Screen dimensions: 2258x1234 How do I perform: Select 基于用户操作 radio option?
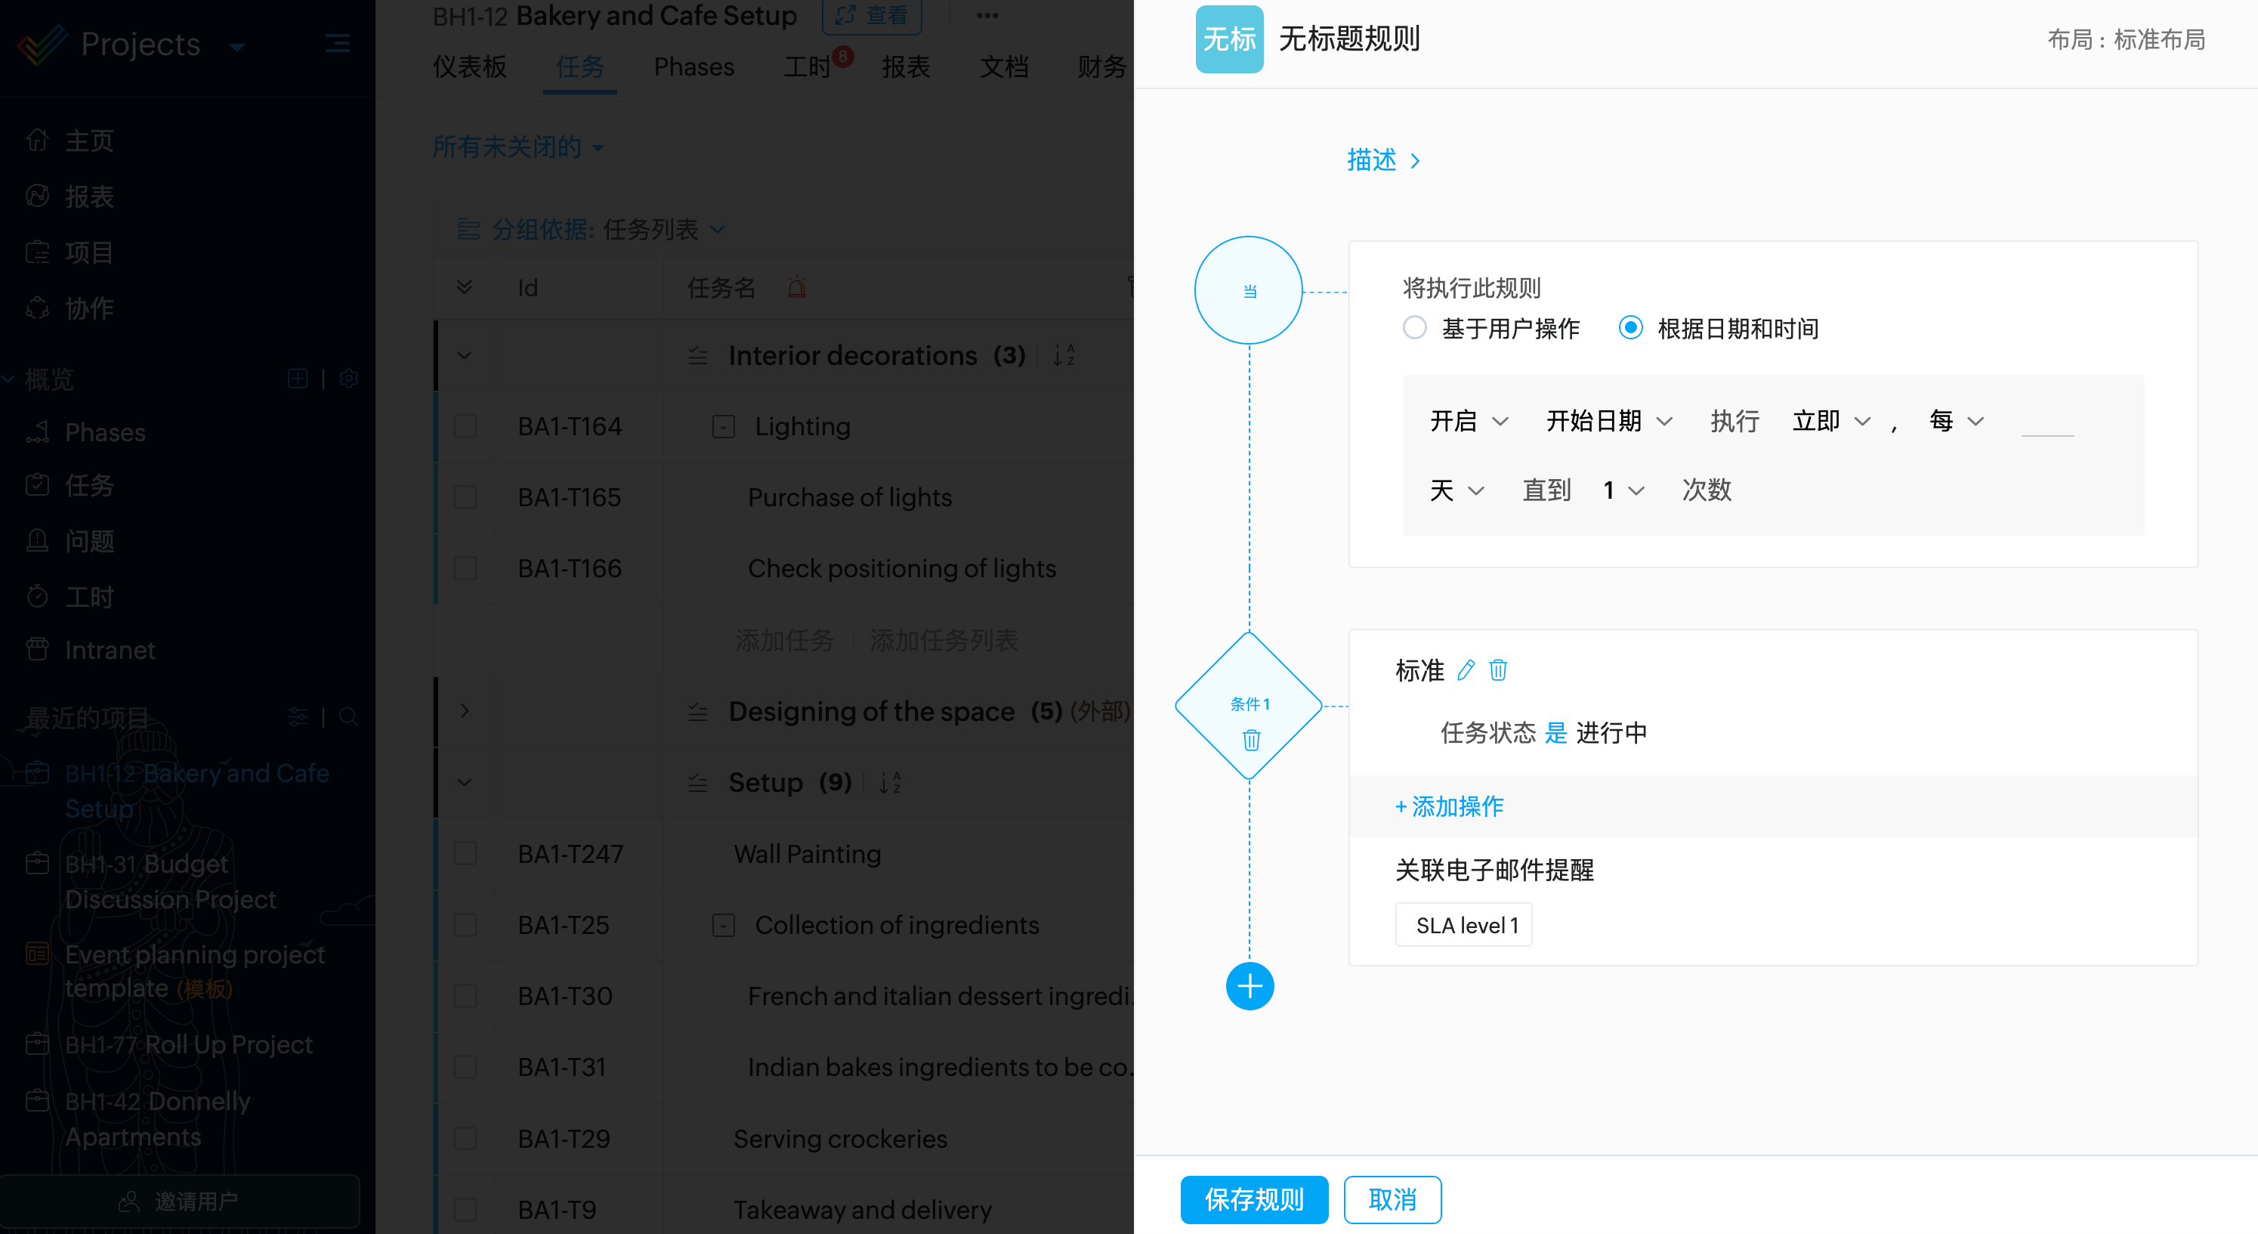click(x=1414, y=328)
